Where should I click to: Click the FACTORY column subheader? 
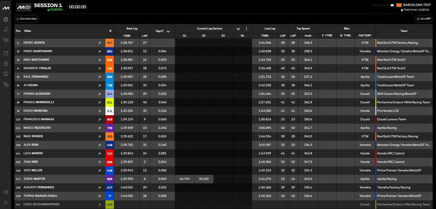365,36
